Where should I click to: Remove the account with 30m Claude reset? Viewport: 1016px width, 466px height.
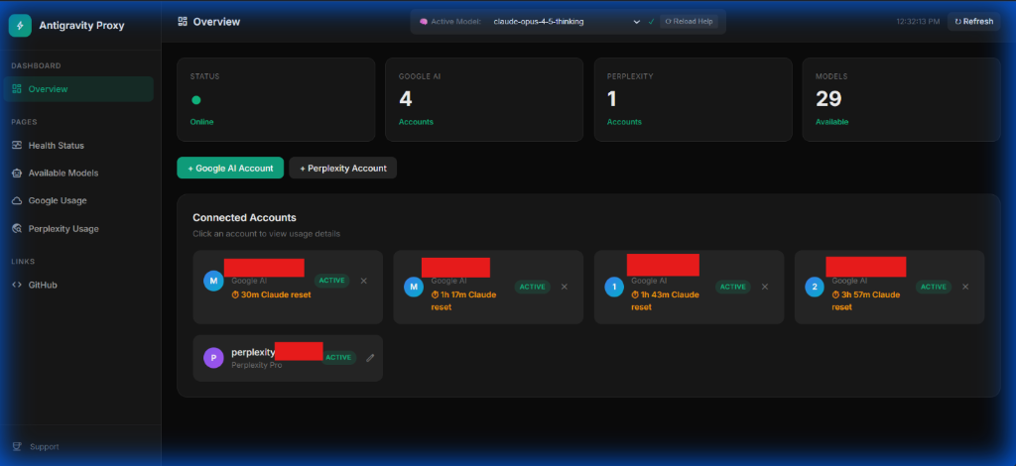coord(363,281)
